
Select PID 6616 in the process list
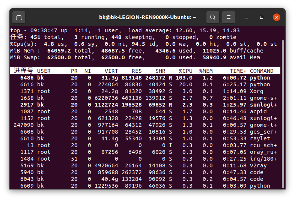[x=27, y=84]
